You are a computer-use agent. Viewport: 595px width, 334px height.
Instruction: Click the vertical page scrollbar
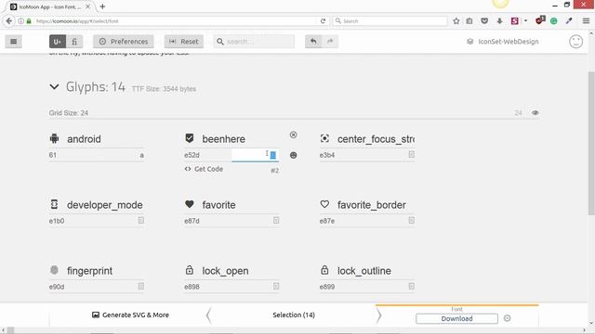pyautogui.click(x=591, y=144)
